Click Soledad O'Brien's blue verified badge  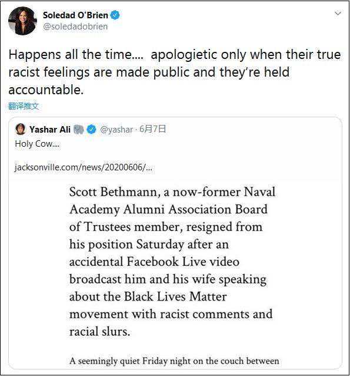click(x=115, y=15)
